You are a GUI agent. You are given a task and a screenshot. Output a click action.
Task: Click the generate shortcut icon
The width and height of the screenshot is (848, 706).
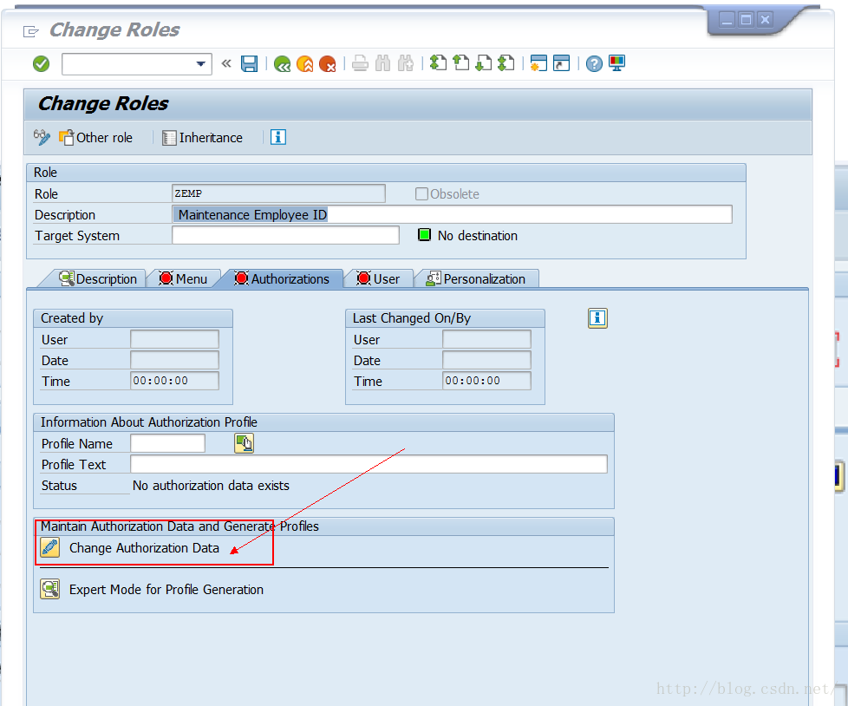coord(561,63)
